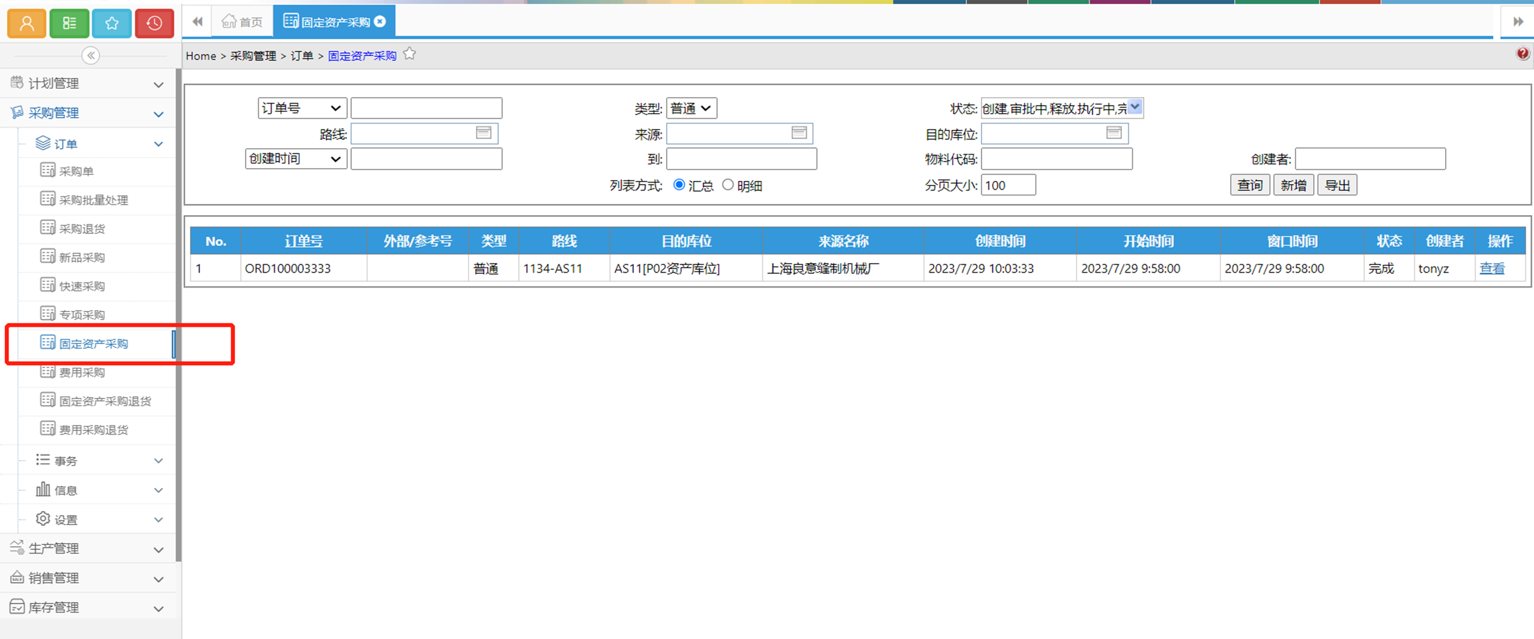Image resolution: width=1534 pixels, height=639 pixels.
Task: Click the 新增 button
Action: tap(1294, 185)
